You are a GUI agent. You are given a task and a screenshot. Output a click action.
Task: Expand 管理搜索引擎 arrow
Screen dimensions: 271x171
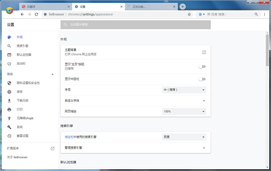coord(204,148)
